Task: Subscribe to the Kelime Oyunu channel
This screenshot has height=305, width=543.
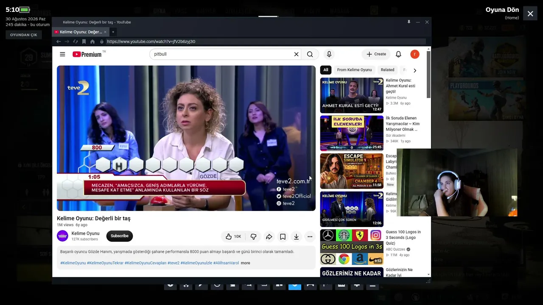Action: 120,236
